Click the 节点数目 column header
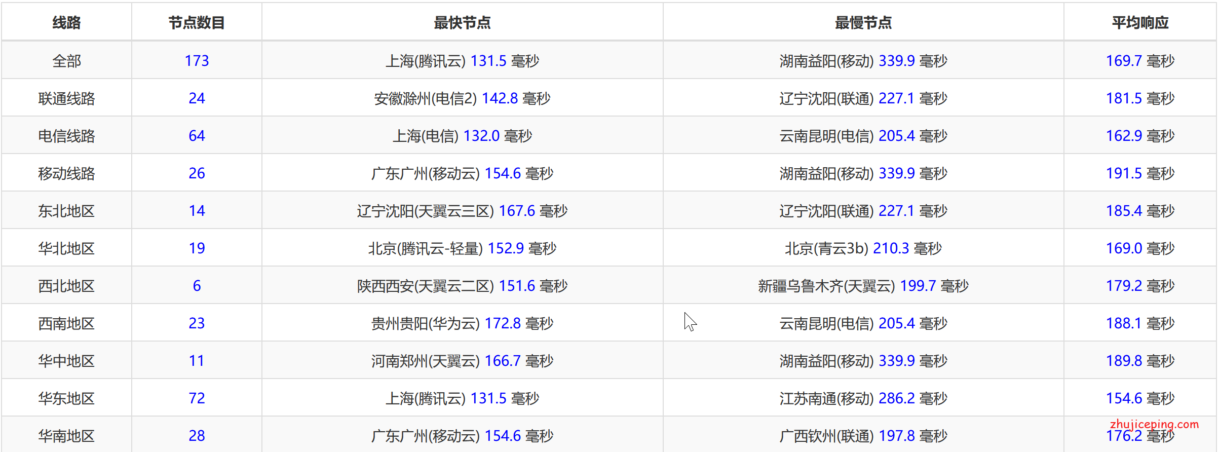 point(197,22)
